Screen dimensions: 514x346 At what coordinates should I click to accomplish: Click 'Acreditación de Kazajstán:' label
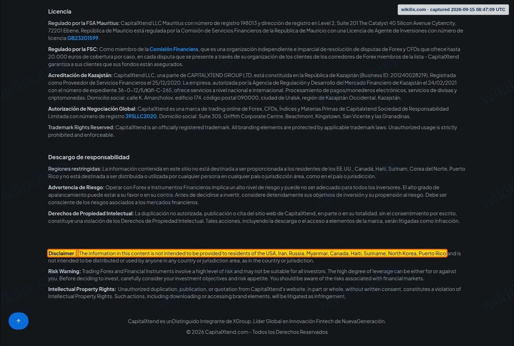(x=80, y=75)
